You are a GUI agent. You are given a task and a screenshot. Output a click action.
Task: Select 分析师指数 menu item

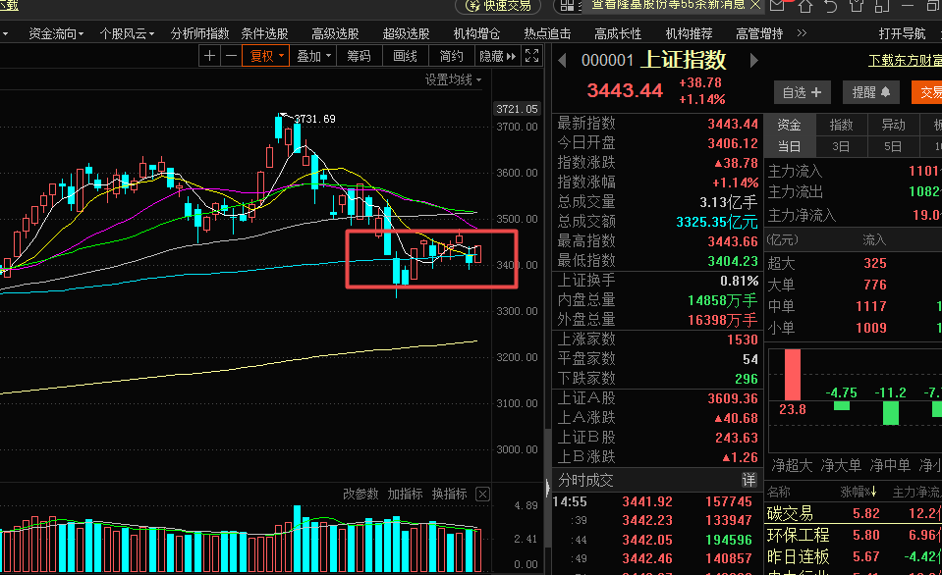(x=200, y=33)
